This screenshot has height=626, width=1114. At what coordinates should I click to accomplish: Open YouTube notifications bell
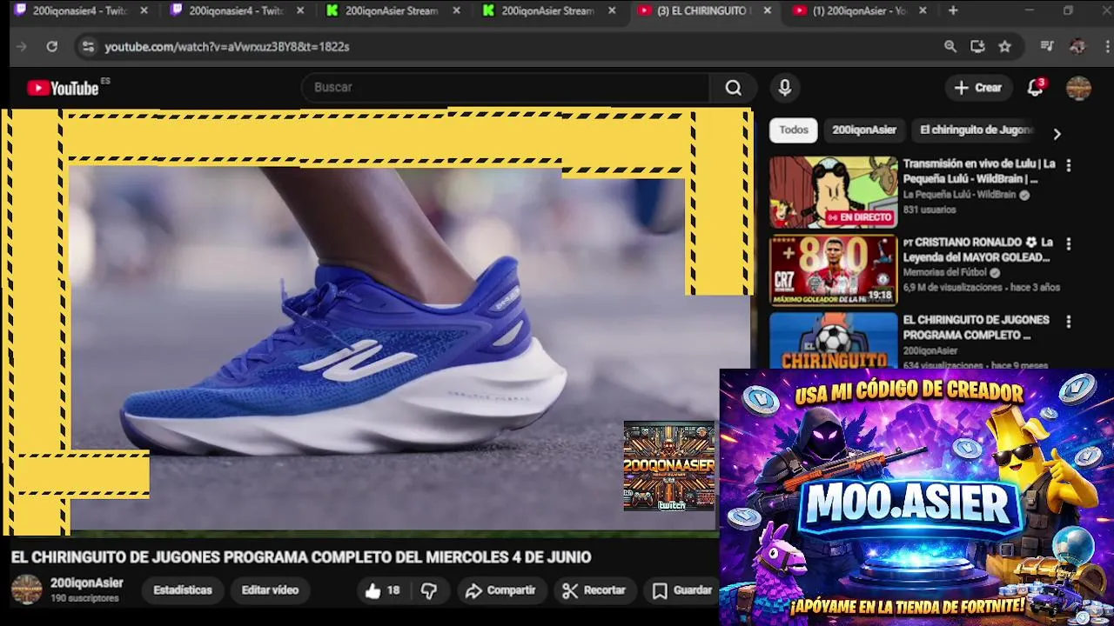pos(1035,88)
